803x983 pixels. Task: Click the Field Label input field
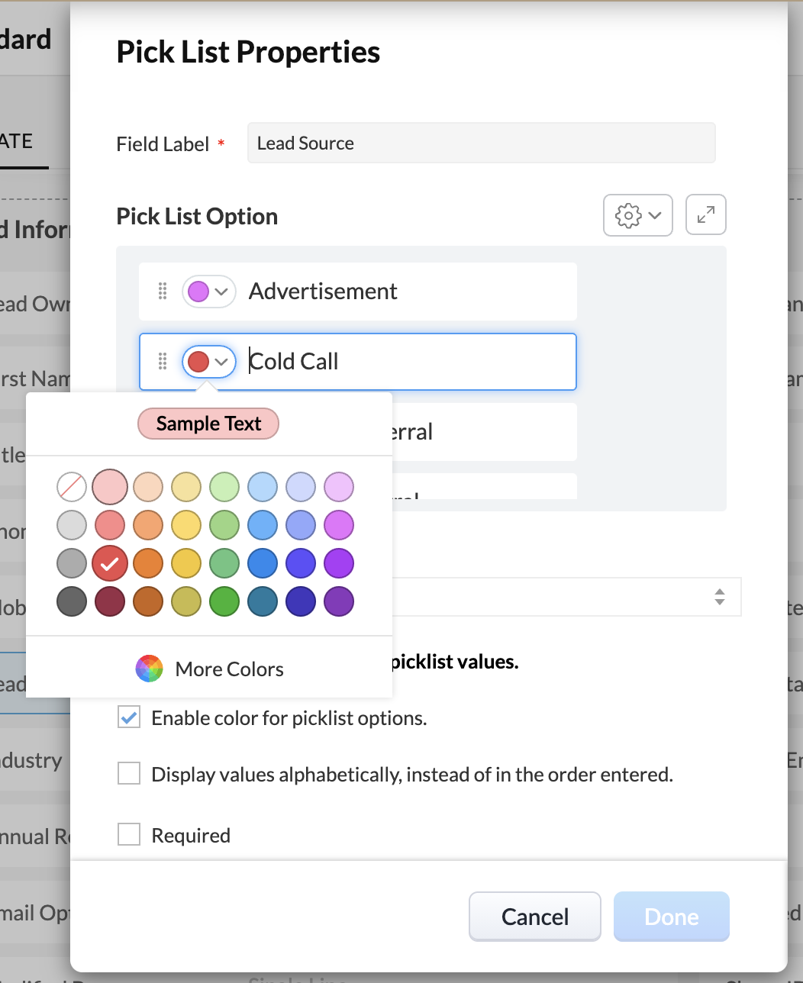[x=481, y=143]
